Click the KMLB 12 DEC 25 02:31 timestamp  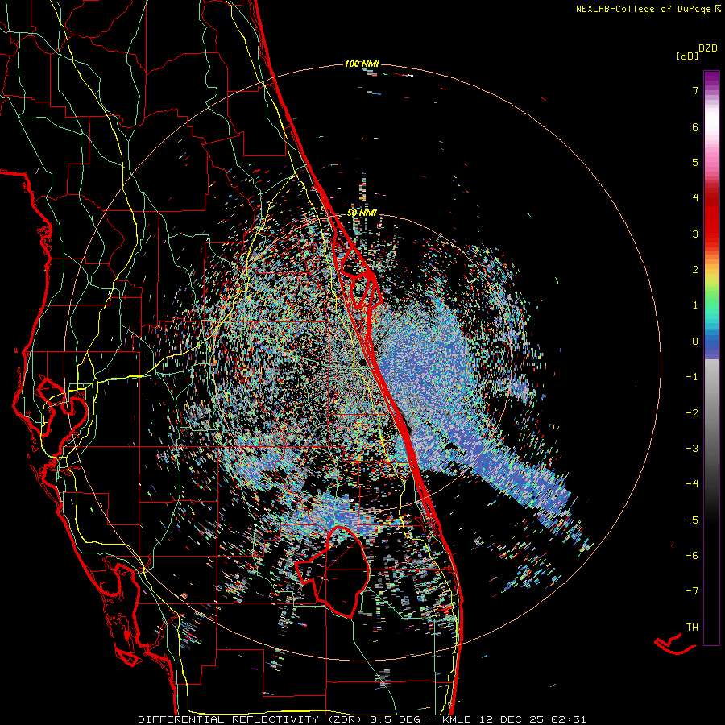tap(514, 719)
